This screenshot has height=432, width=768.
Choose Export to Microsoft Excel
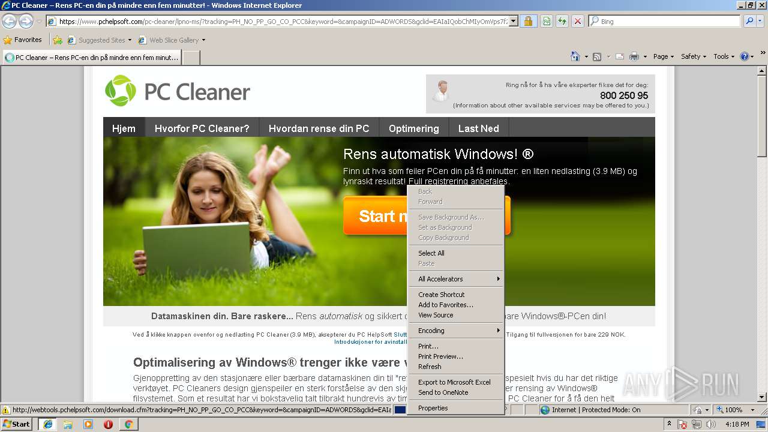click(x=456, y=382)
